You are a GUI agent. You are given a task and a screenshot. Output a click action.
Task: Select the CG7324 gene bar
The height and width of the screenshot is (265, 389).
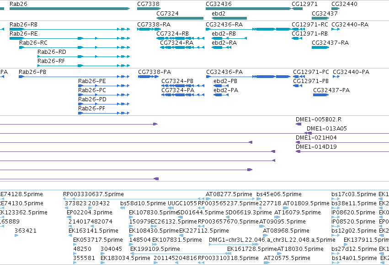pos(180,18)
